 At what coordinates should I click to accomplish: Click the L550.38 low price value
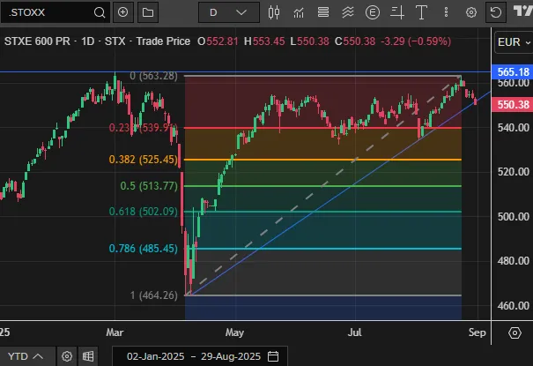tap(309, 41)
